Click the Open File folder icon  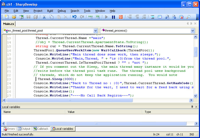(x=14, y=17)
